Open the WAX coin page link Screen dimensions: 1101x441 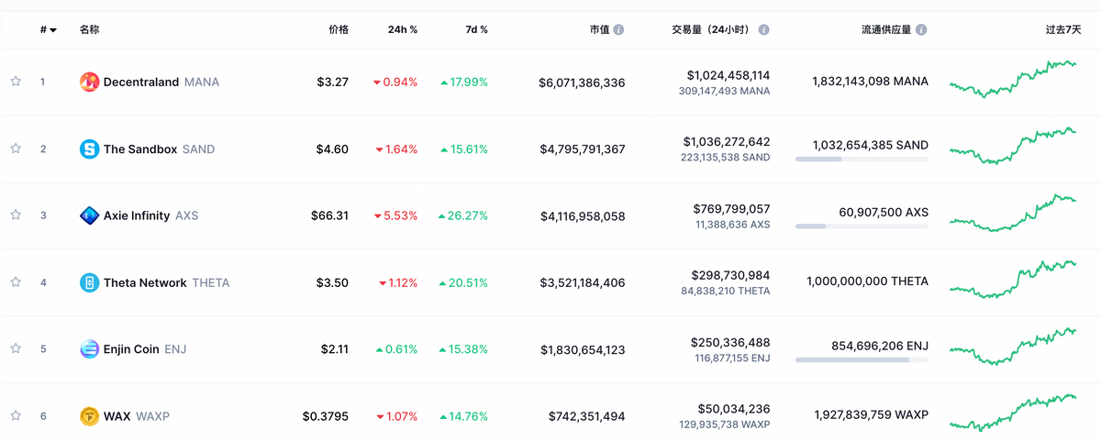[x=117, y=416]
